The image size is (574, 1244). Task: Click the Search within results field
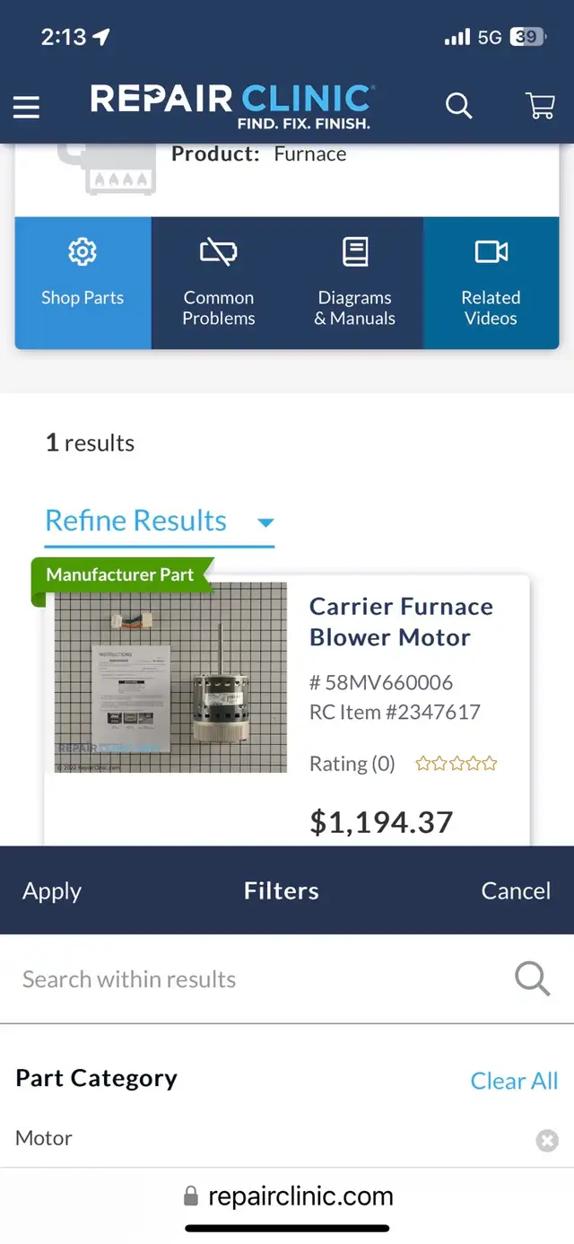tap(128, 979)
